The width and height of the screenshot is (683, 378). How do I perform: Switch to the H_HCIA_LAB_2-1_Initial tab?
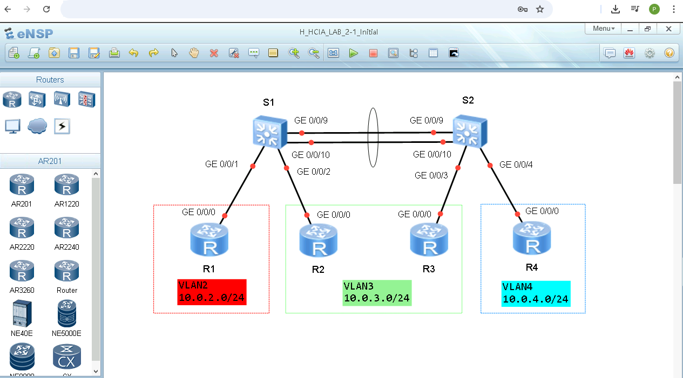click(x=338, y=32)
